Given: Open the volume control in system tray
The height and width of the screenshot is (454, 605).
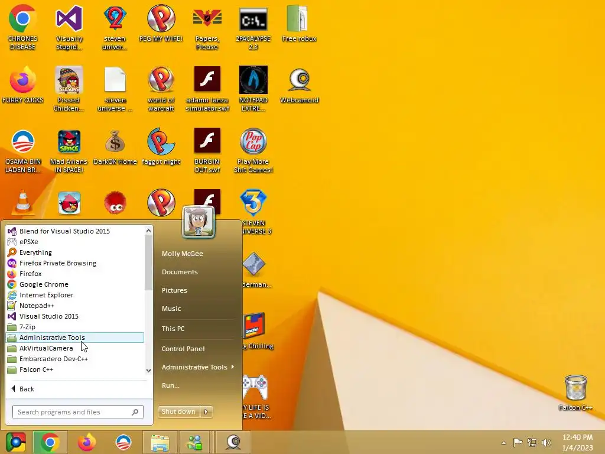Looking at the screenshot, I should (x=547, y=442).
